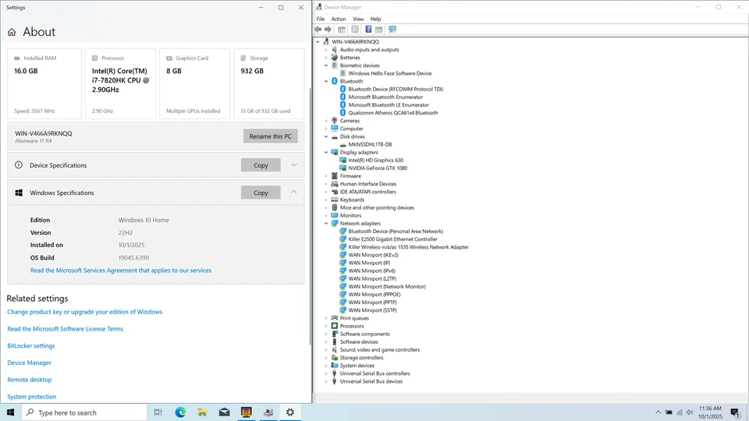Select WAN Miniport (PPPOE) adapter
Image resolution: width=749 pixels, height=421 pixels.
374,295
